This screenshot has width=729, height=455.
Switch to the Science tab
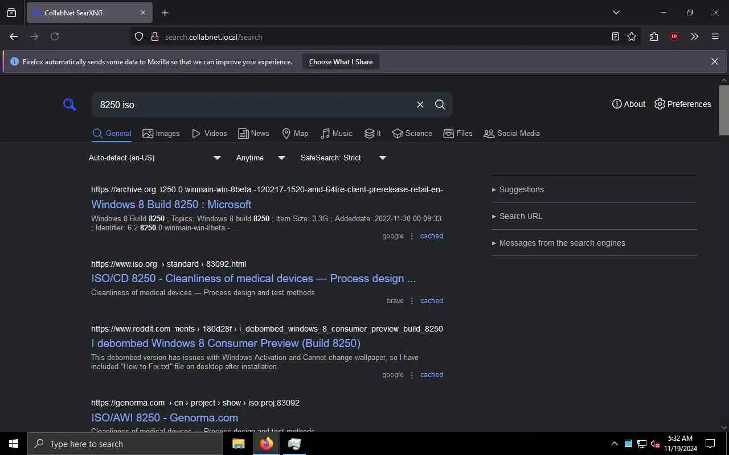coord(412,133)
